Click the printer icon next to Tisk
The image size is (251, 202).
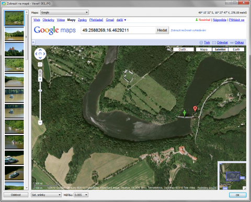point(201,42)
